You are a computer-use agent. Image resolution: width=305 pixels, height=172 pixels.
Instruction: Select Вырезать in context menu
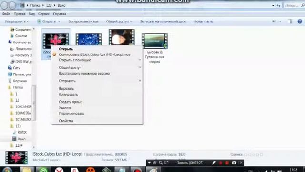(66, 88)
